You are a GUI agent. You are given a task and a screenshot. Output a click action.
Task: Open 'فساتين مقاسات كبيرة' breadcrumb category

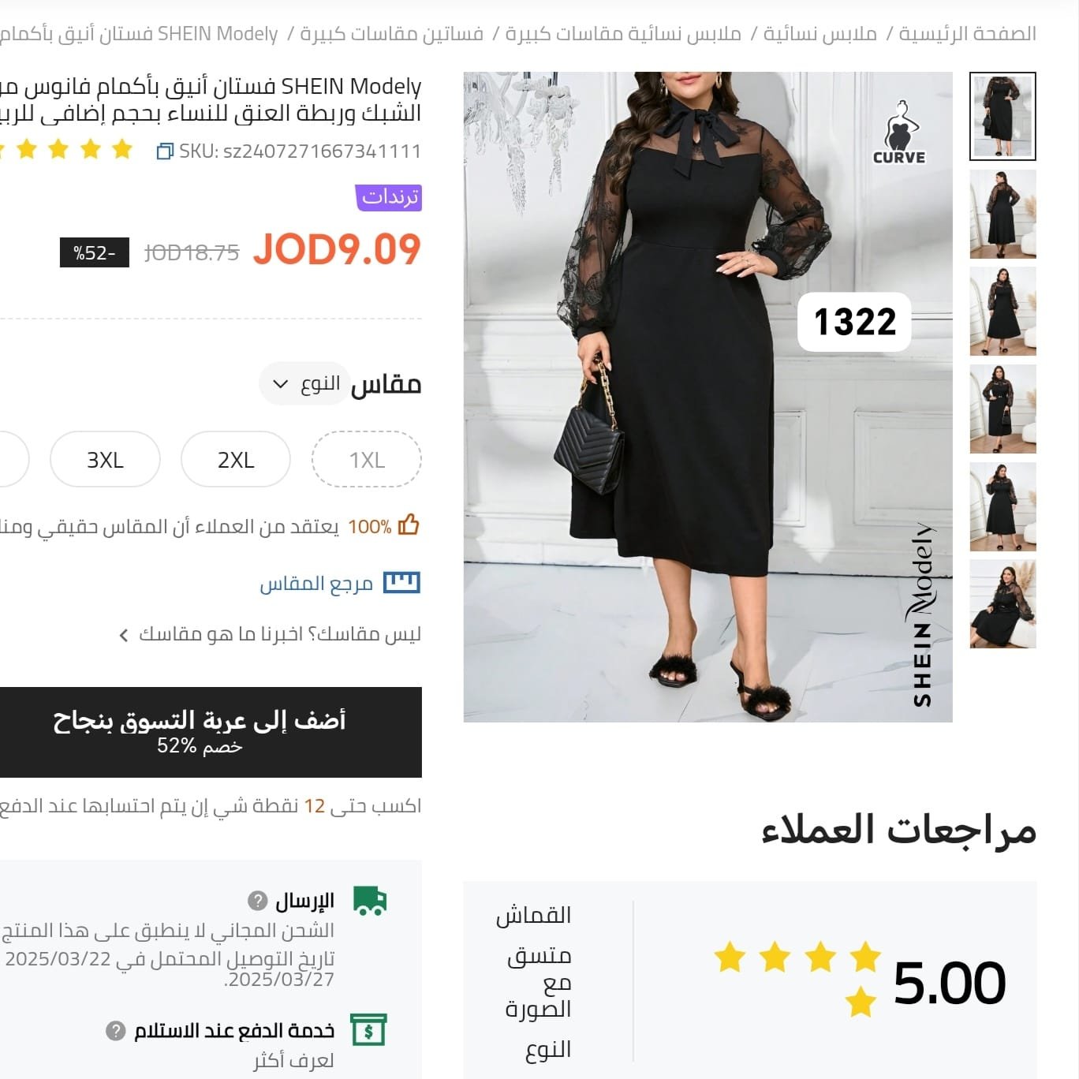tap(391, 34)
